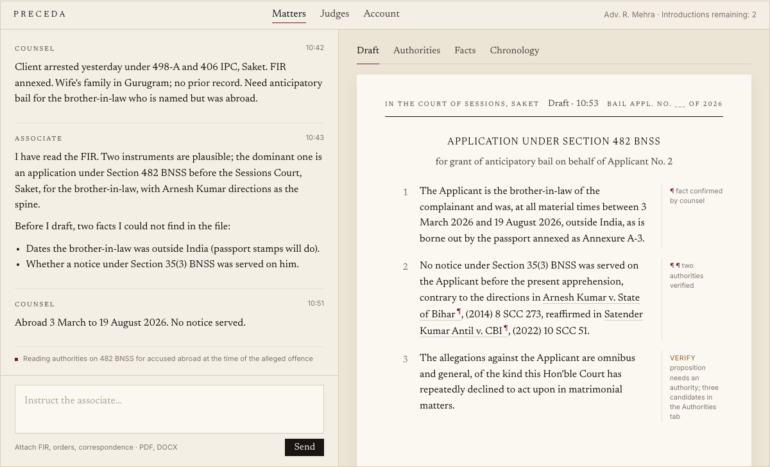Select draft paragraph number 3
770x467 pixels.
[406, 359]
